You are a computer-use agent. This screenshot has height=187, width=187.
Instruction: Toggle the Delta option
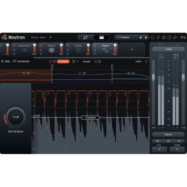click(5, 62)
